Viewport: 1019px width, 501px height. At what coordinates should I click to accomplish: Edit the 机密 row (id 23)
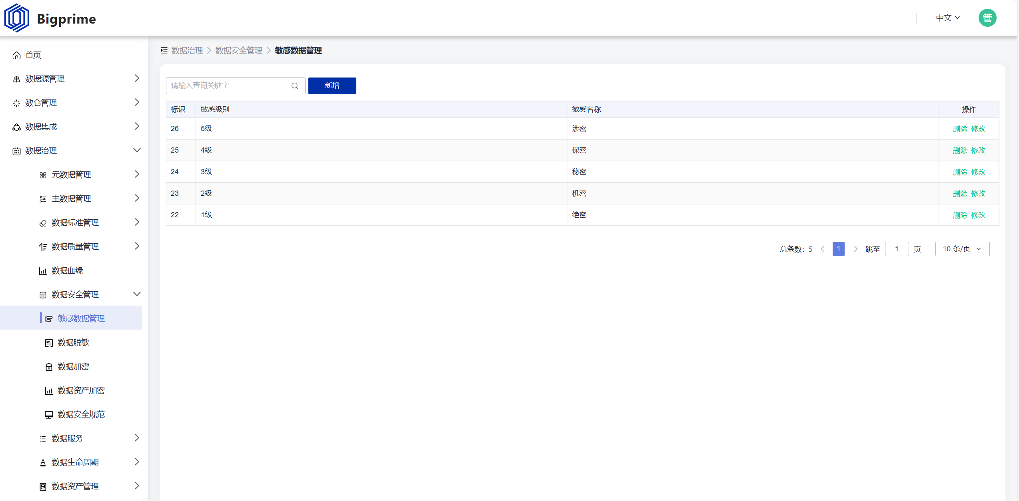tap(978, 194)
